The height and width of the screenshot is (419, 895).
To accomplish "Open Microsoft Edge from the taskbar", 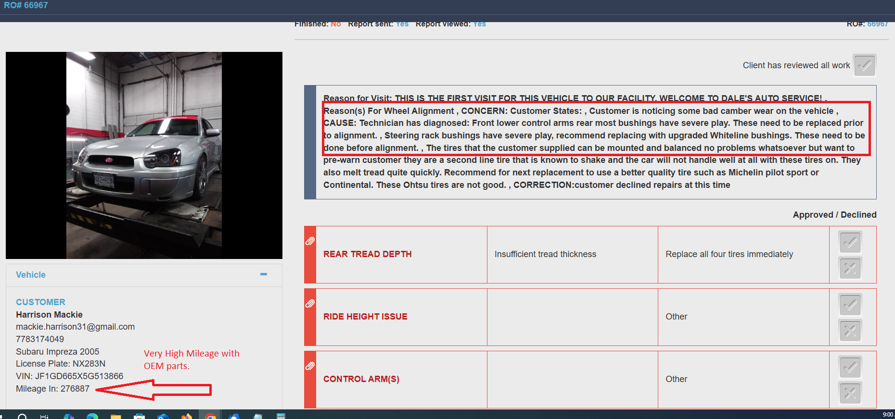I will point(92,416).
